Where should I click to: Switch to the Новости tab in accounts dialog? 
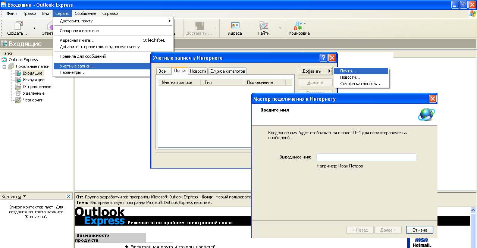tap(198, 71)
